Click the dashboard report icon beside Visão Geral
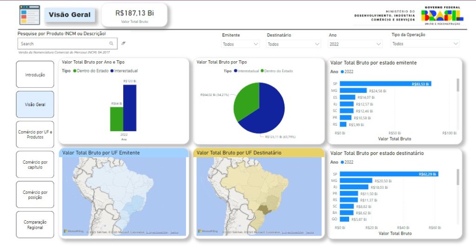476x250 pixels. point(29,15)
